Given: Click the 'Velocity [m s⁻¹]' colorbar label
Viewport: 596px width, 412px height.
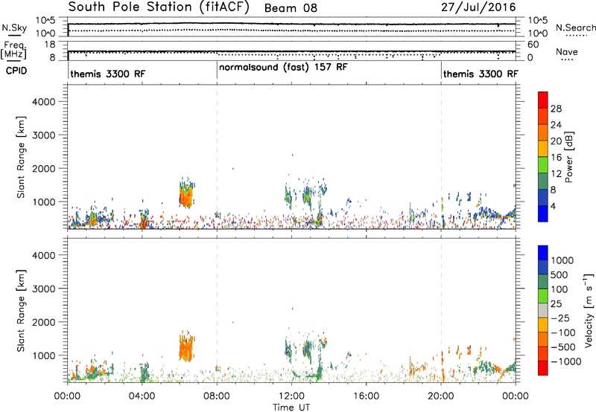Looking at the screenshot, I should click(589, 311).
